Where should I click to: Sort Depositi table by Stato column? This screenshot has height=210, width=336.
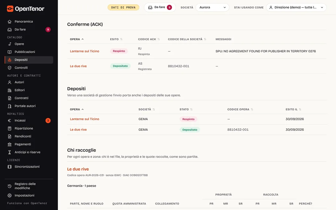186,109
